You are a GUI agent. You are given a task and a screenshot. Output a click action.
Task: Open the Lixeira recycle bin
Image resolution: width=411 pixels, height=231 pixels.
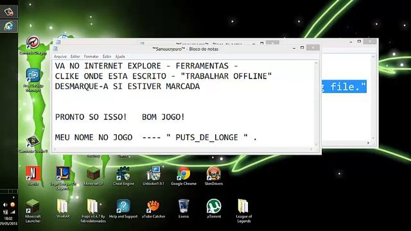click(x=184, y=209)
